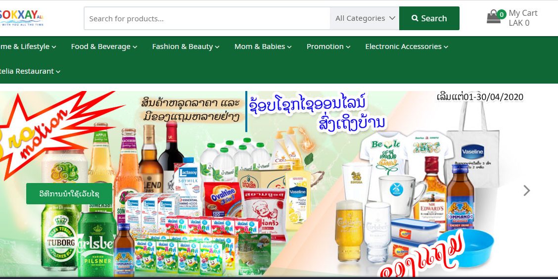
Task: Click the next slide arrow on banner
Action: tap(527, 191)
